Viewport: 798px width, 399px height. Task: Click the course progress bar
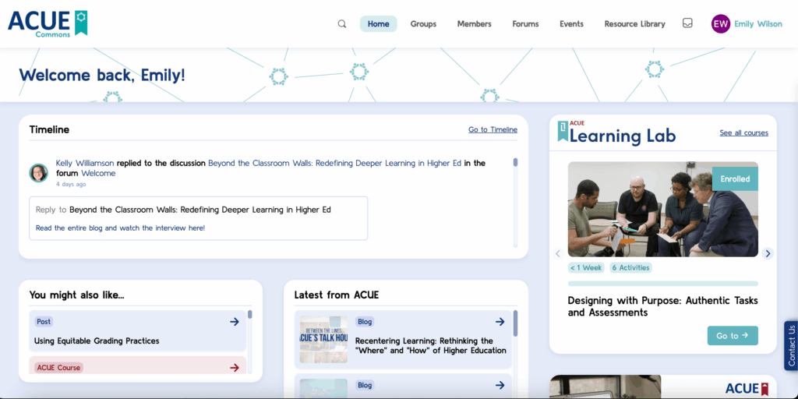point(663,284)
